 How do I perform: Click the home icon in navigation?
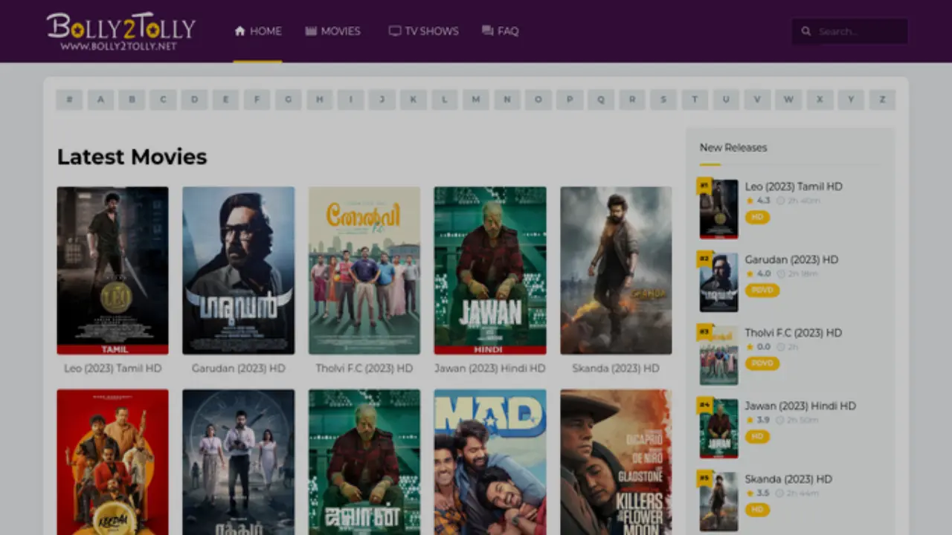(x=239, y=31)
